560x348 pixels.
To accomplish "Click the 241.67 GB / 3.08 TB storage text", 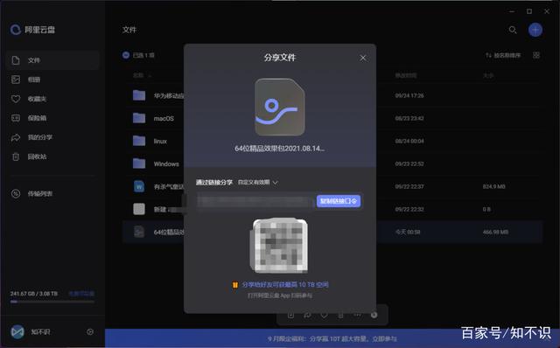I will click(34, 294).
